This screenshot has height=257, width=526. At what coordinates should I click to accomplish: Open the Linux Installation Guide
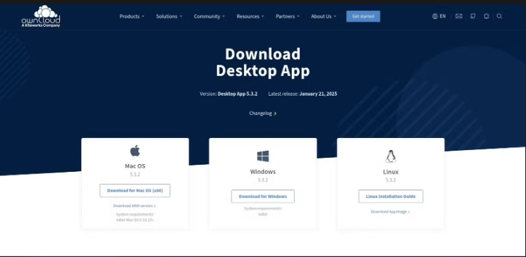(x=391, y=196)
